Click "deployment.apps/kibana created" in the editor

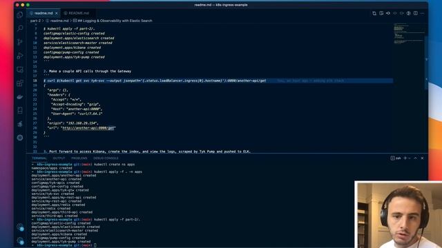coord(72,48)
